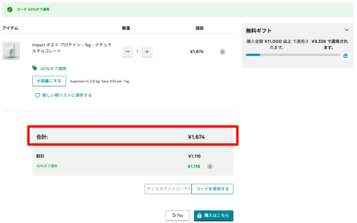Click the 無料ギフト heading
Viewport: 357px width, 223px height.
(x=259, y=31)
